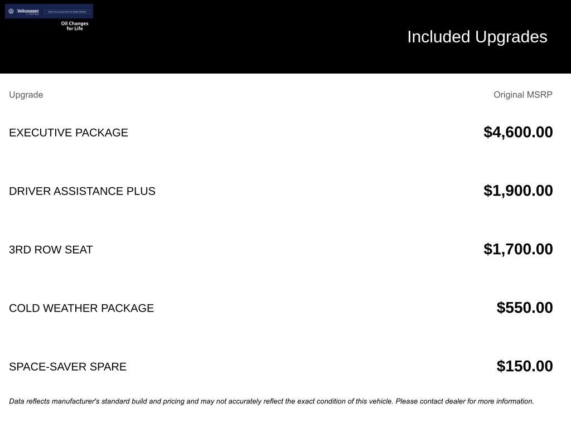
Task: Click the Volkswagen VW logo icon
Action: (x=11, y=11)
